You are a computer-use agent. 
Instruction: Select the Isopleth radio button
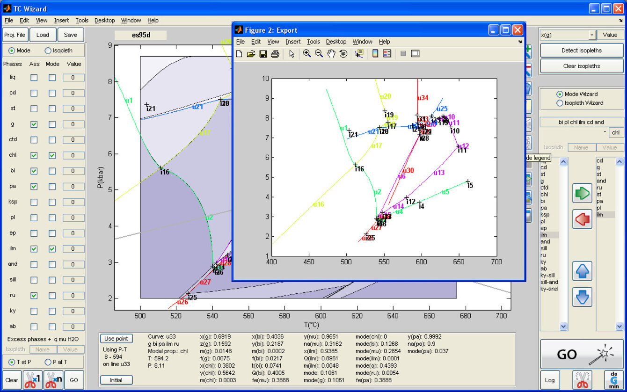point(48,51)
